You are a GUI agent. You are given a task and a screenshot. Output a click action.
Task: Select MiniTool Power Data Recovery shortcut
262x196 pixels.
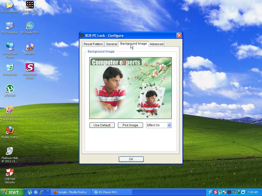(x=10, y=113)
